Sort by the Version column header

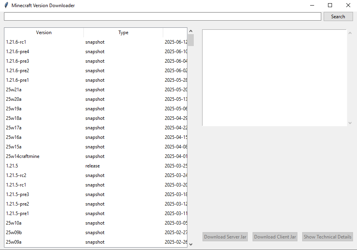pos(44,33)
